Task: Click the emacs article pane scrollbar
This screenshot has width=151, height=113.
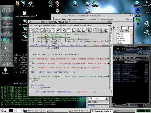Action: pos(111,68)
